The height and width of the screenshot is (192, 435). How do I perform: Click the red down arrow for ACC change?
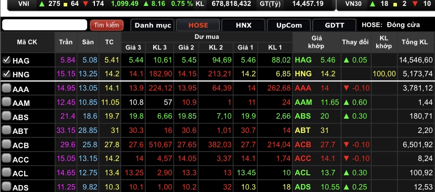(x=346, y=159)
